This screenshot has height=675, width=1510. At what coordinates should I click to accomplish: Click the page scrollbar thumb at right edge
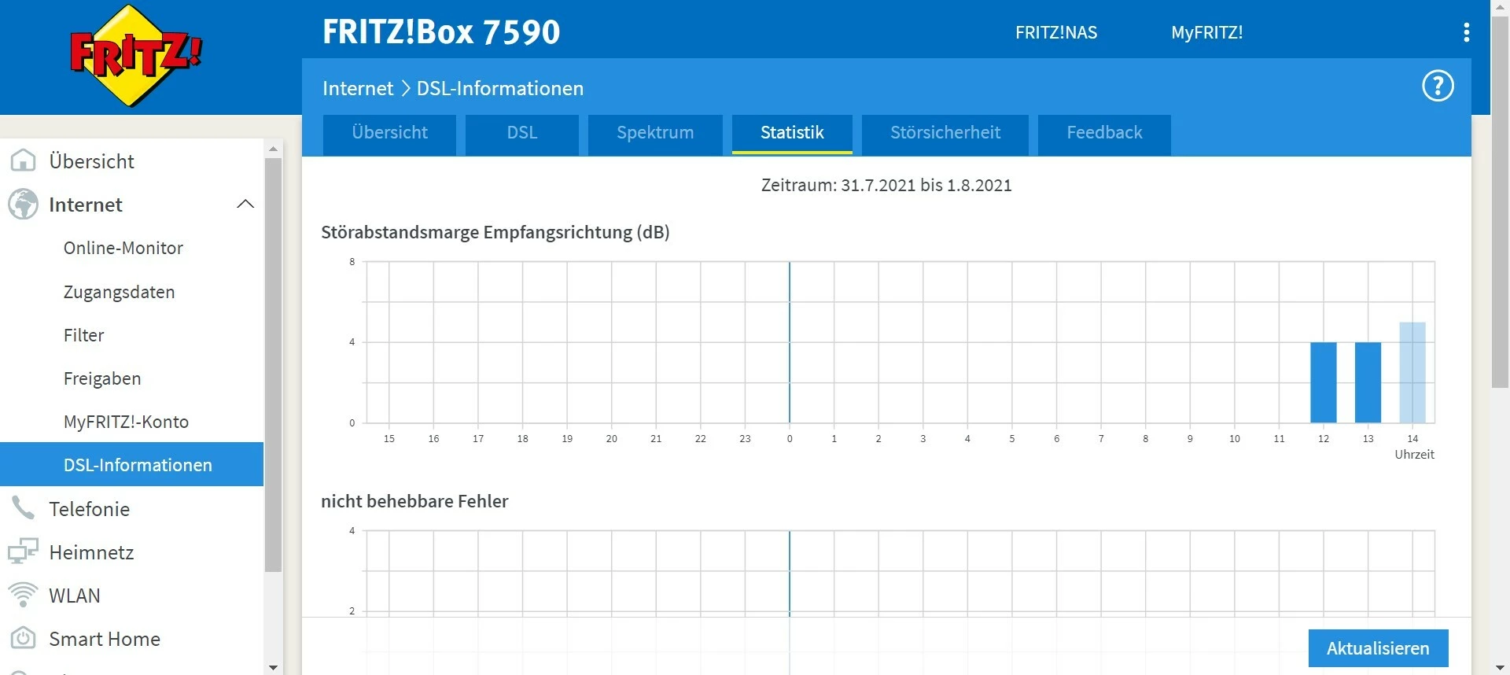click(1500, 203)
